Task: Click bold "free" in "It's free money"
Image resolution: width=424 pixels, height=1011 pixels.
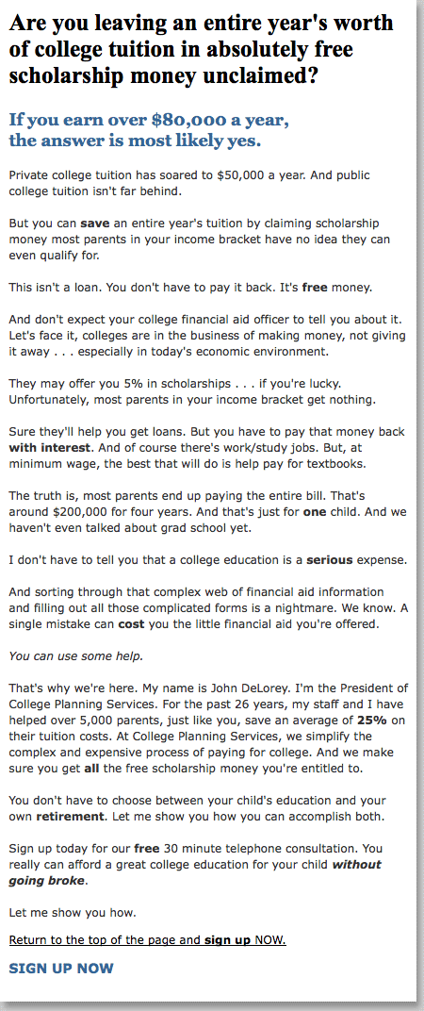Action: click(x=315, y=287)
